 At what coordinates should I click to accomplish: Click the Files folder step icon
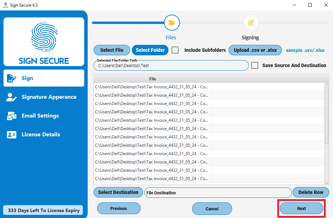(172, 23)
